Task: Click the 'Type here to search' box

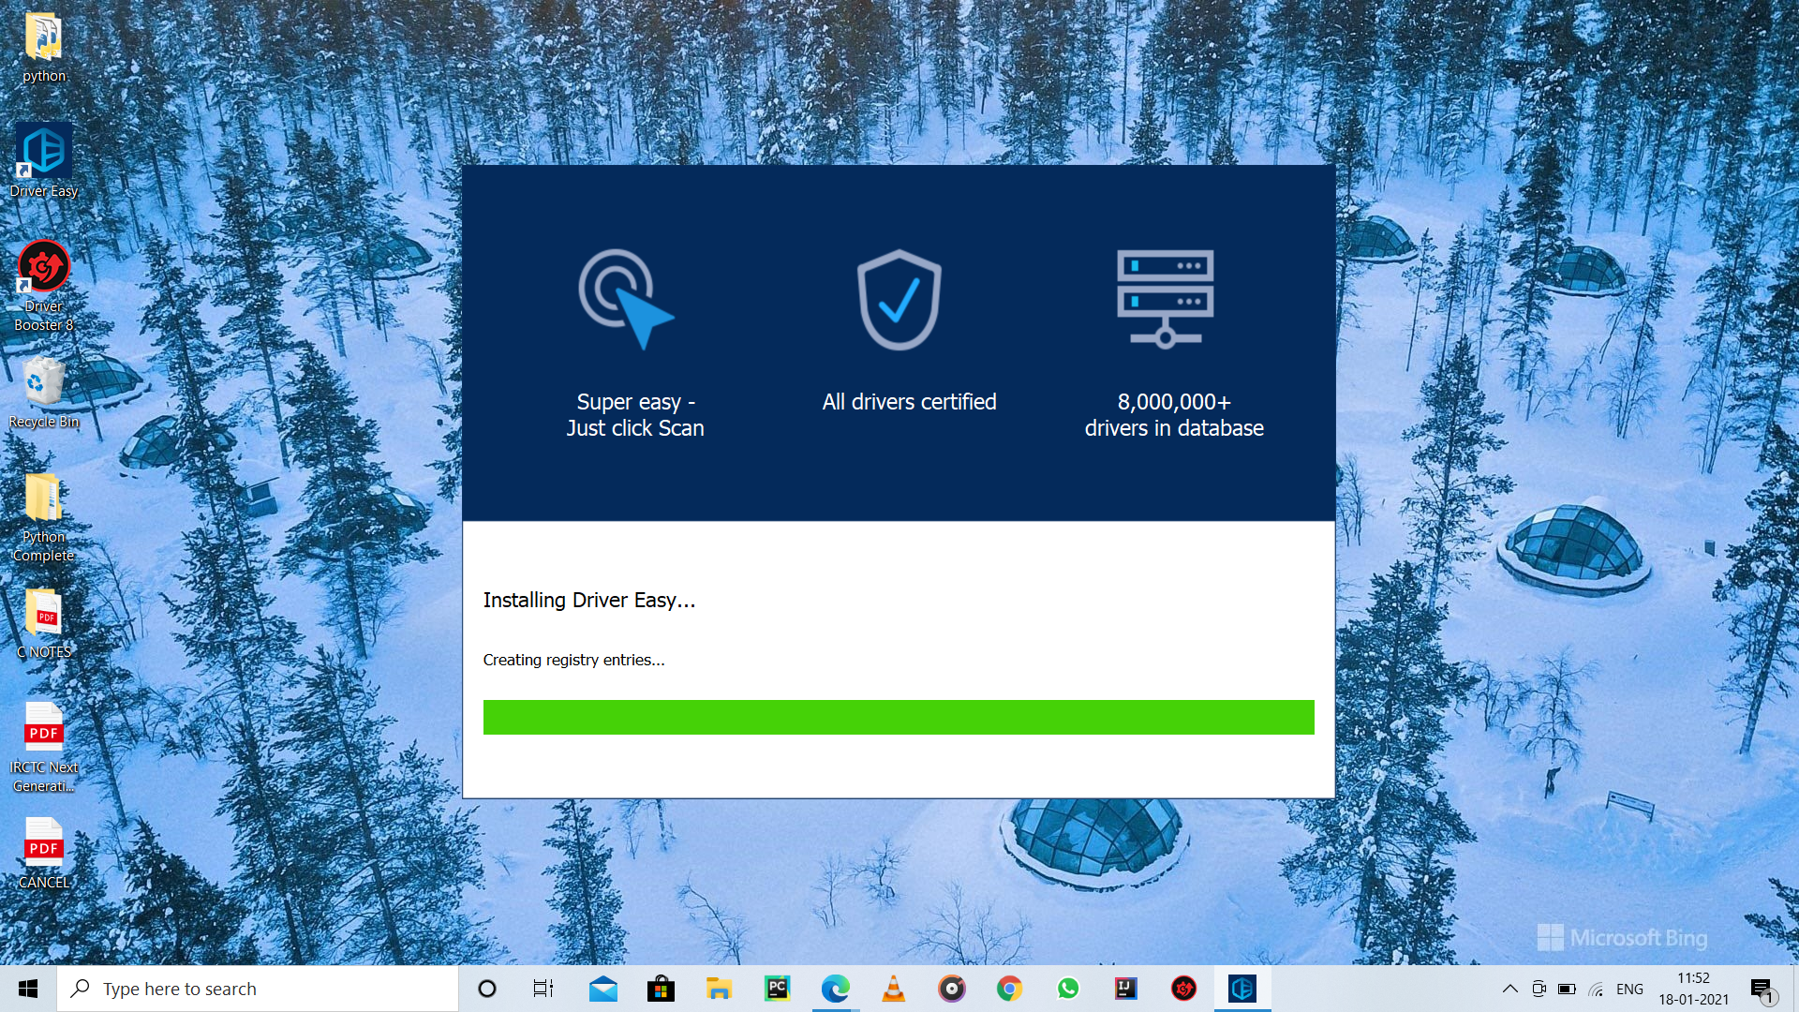Action: tap(258, 989)
